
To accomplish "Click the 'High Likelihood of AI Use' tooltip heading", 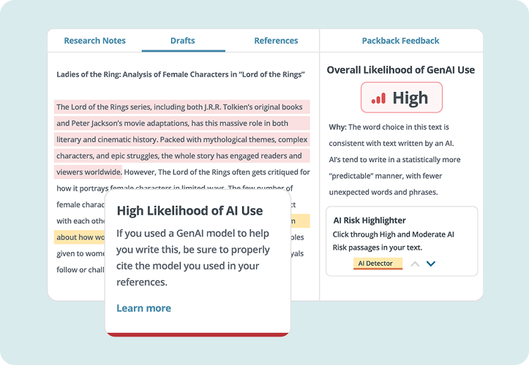I will (190, 211).
